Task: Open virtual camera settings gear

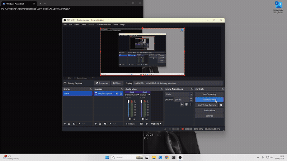Action: 221,105
